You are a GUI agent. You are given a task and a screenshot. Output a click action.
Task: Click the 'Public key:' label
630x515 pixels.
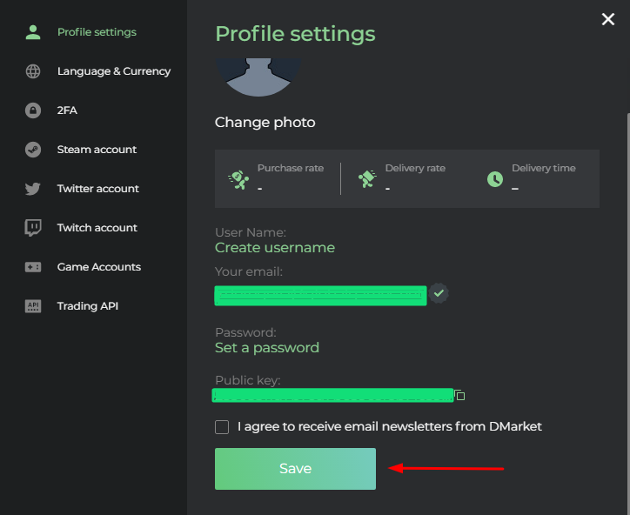coord(247,380)
